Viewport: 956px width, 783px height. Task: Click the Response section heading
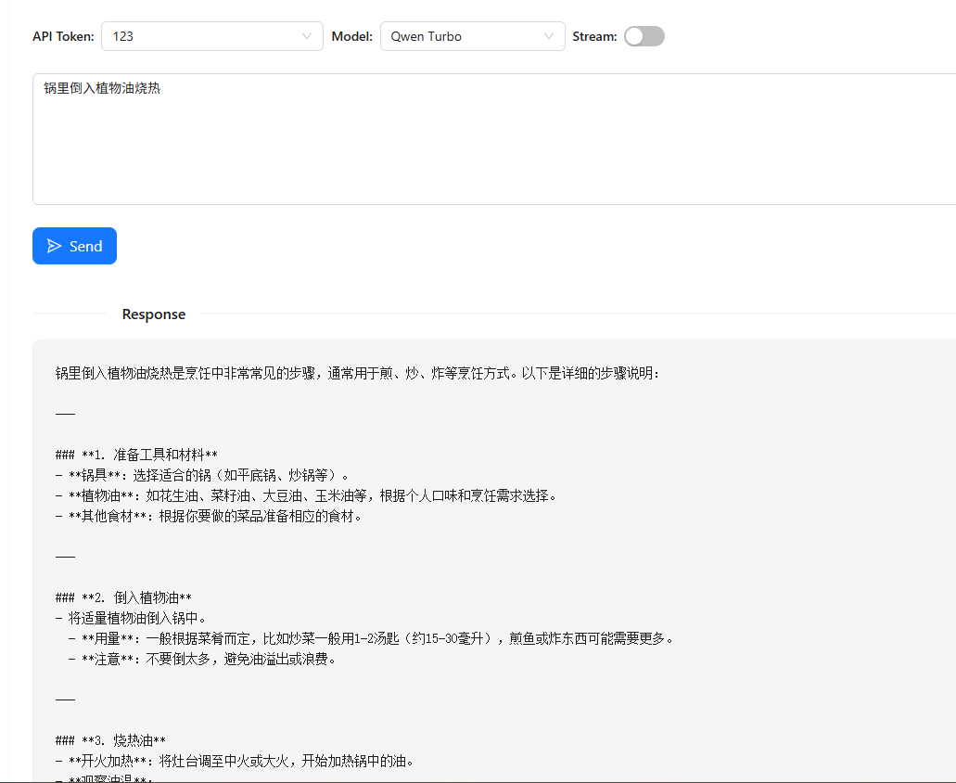(x=154, y=314)
